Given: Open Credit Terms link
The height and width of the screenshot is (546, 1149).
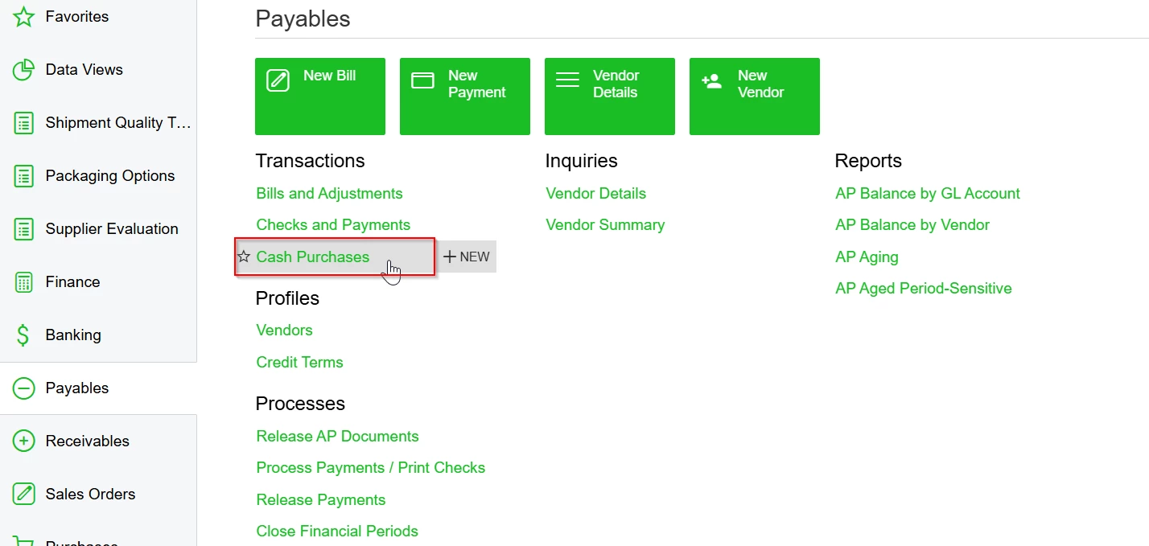Looking at the screenshot, I should coord(299,363).
